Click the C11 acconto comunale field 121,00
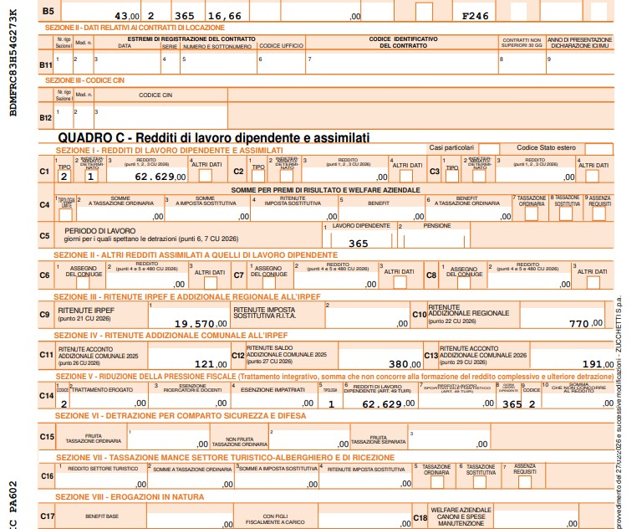Image resolution: width=642 pixels, height=529 pixels. (x=188, y=358)
